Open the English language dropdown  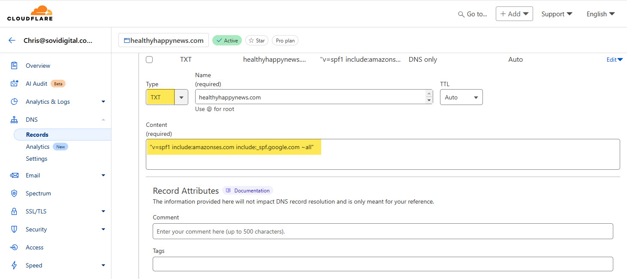(x=600, y=14)
